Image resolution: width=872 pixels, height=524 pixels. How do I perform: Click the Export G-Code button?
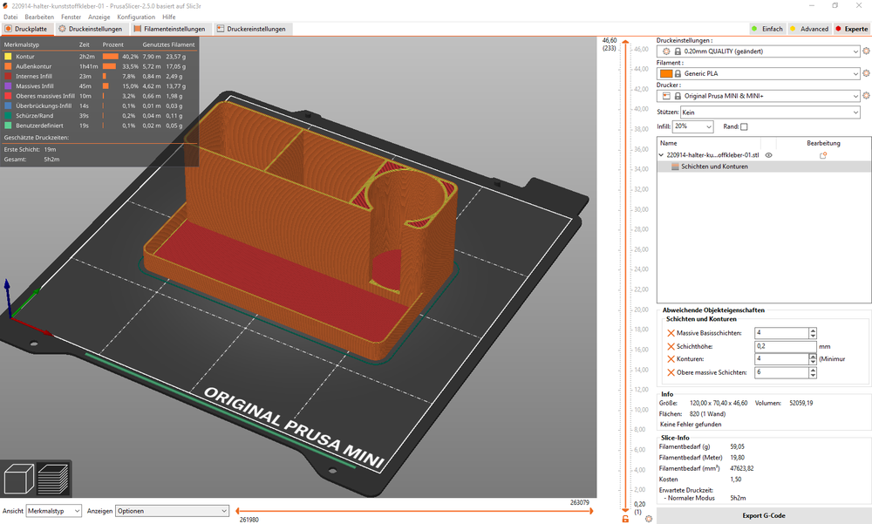763,515
